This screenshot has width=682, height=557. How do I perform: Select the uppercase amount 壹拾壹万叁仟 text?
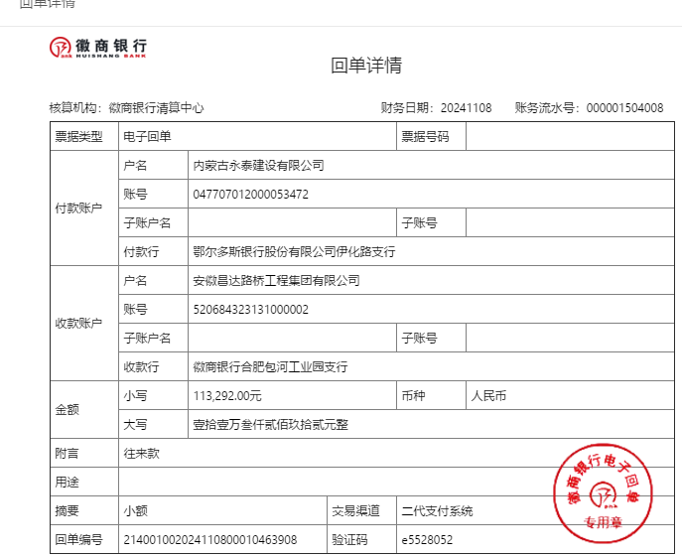pyautogui.click(x=270, y=425)
